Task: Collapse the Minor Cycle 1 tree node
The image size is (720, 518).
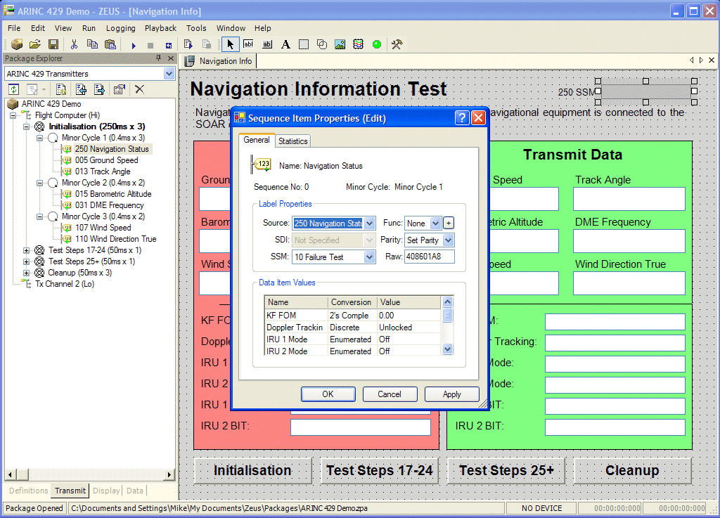Action: click(40, 138)
